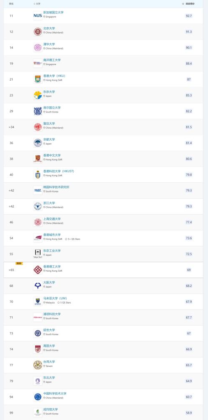Click the Osaka University blue logo
The height and width of the screenshot is (420, 208).
point(38,286)
